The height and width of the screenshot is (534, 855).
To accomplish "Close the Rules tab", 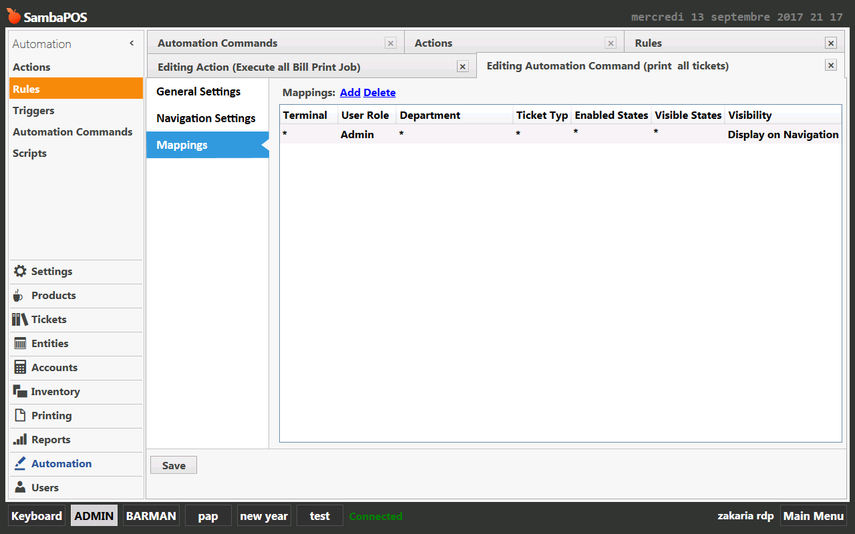I will click(x=830, y=43).
